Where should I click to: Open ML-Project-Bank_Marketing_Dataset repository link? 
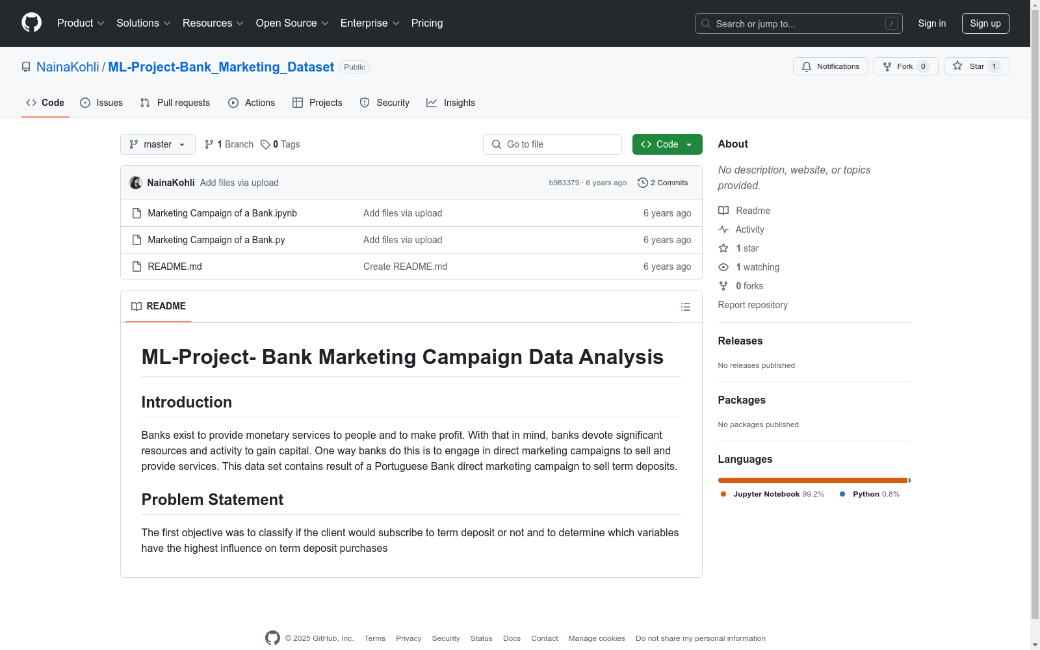pyautogui.click(x=221, y=67)
